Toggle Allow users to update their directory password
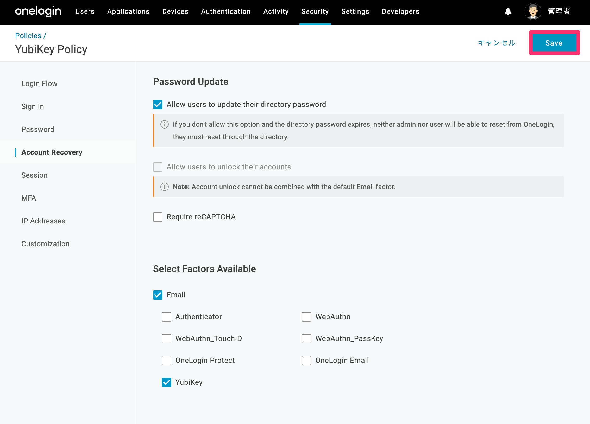This screenshot has width=590, height=424. pos(158,105)
